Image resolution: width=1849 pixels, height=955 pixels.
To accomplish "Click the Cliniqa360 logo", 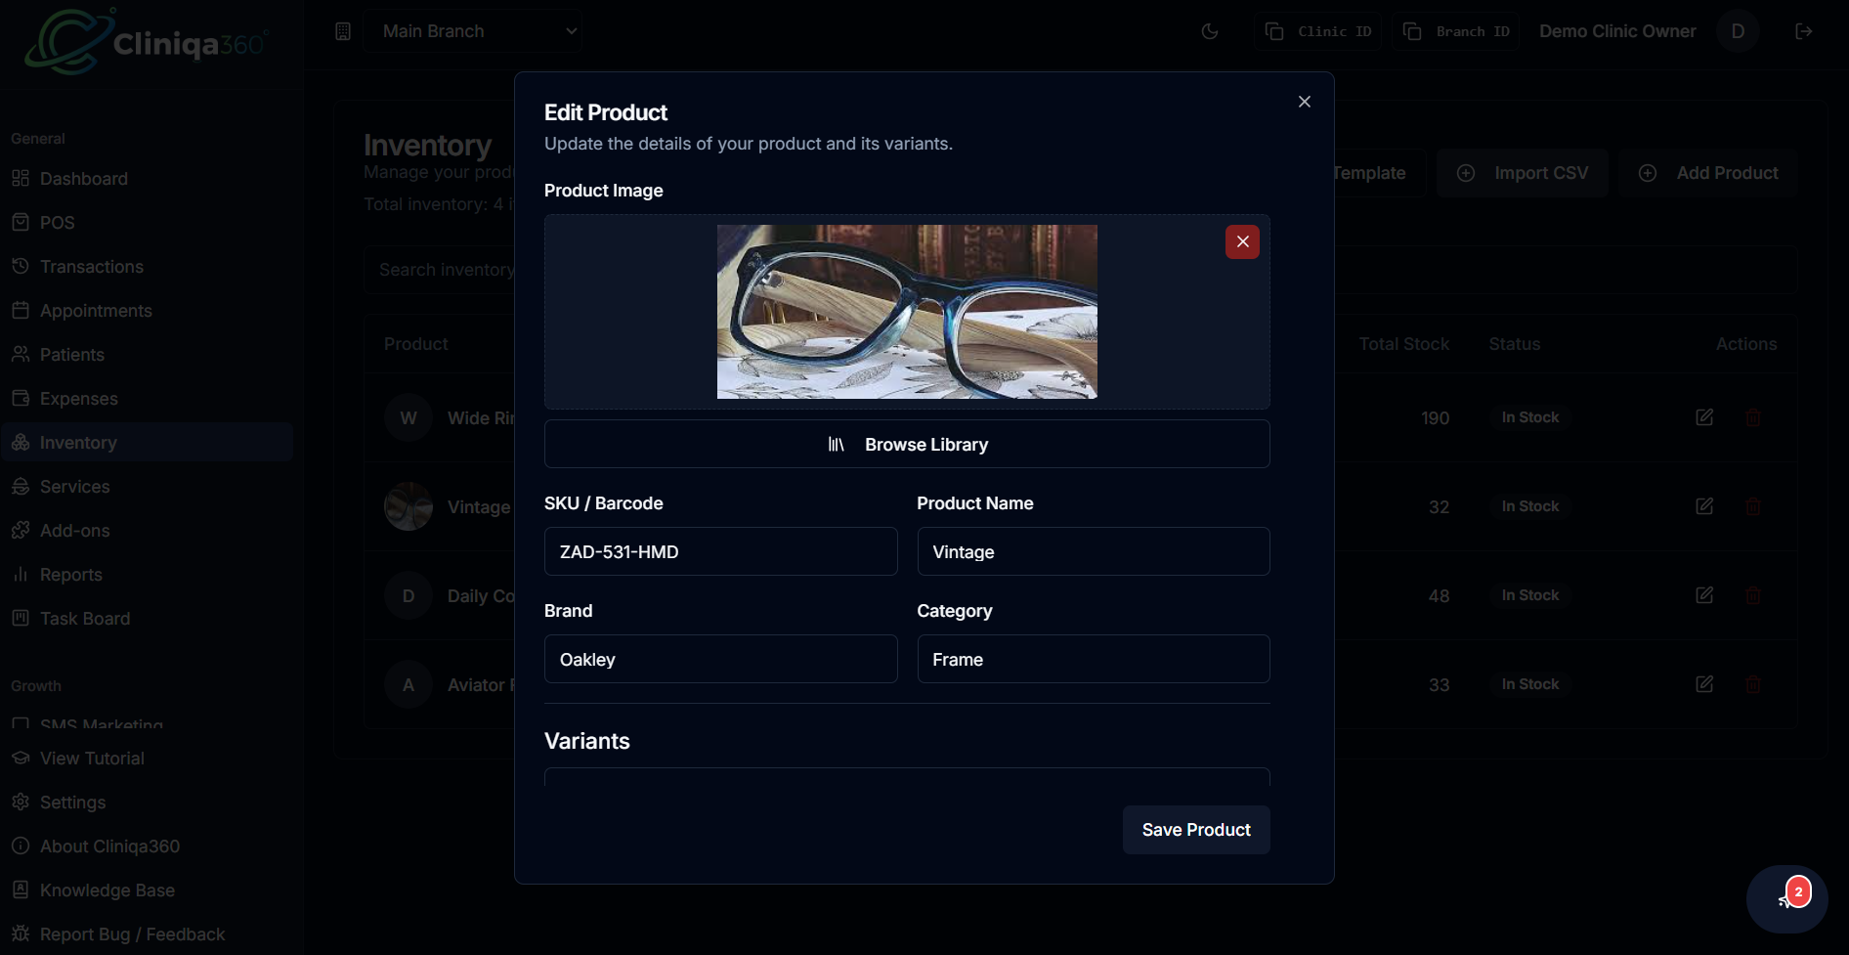I will point(147,41).
